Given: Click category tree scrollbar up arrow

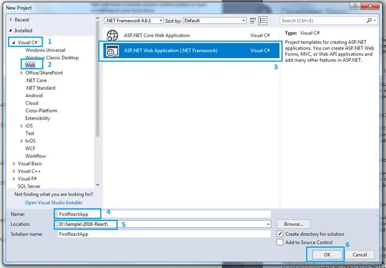Looking at the screenshot, I should click(98, 19).
